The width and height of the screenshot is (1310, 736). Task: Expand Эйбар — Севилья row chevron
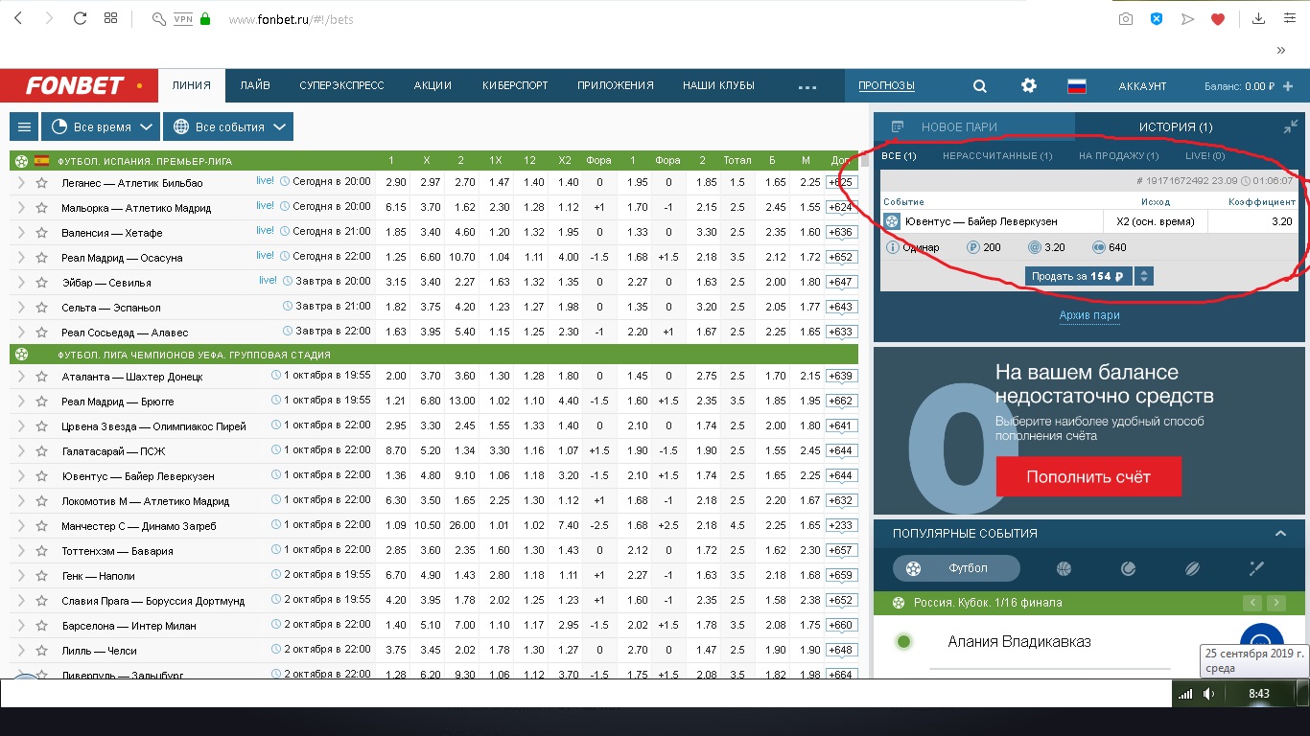[21, 282]
